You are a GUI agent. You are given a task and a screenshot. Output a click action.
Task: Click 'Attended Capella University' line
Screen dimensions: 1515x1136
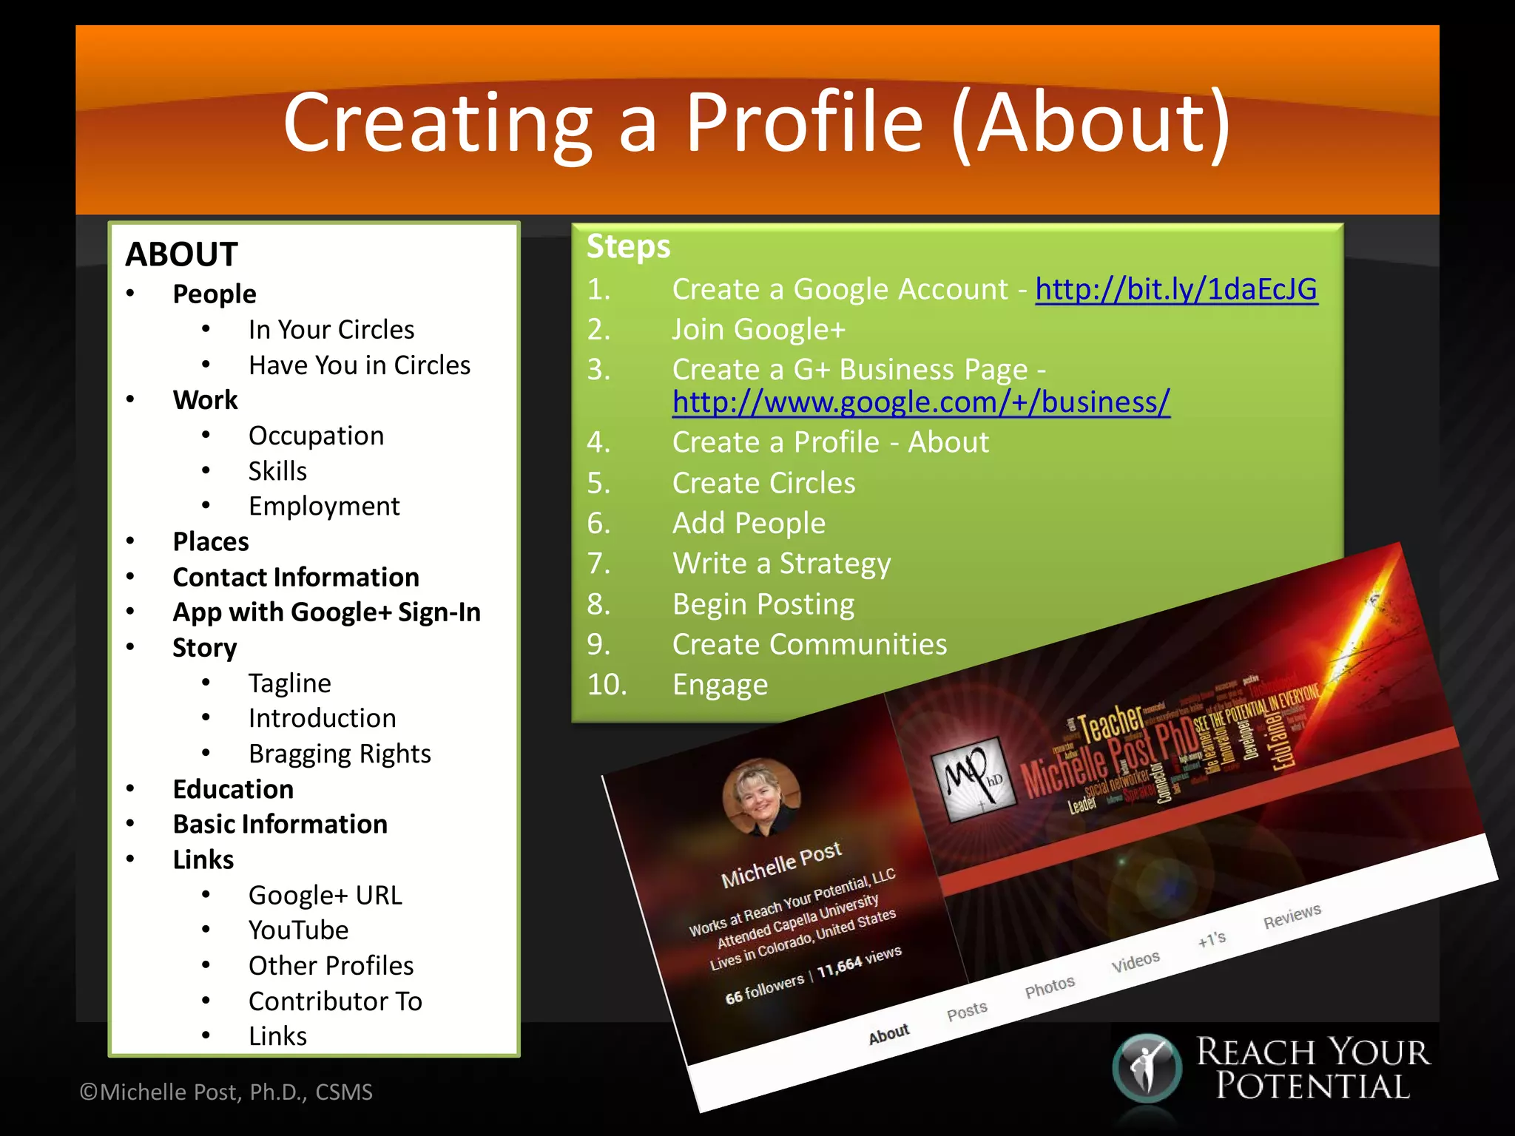point(797,921)
